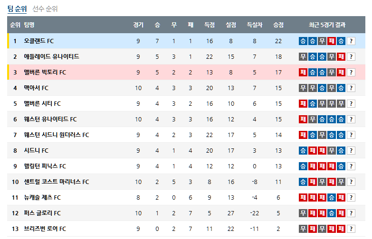The height and width of the screenshot is (239, 372).
Task: Open the 웰링턴 피닉스 FC team link
Action: (x=45, y=166)
